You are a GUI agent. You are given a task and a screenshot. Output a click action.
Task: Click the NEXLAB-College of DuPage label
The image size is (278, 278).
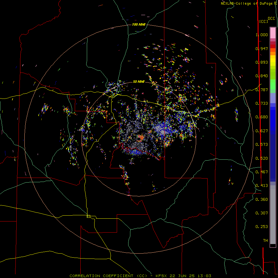(247, 3)
